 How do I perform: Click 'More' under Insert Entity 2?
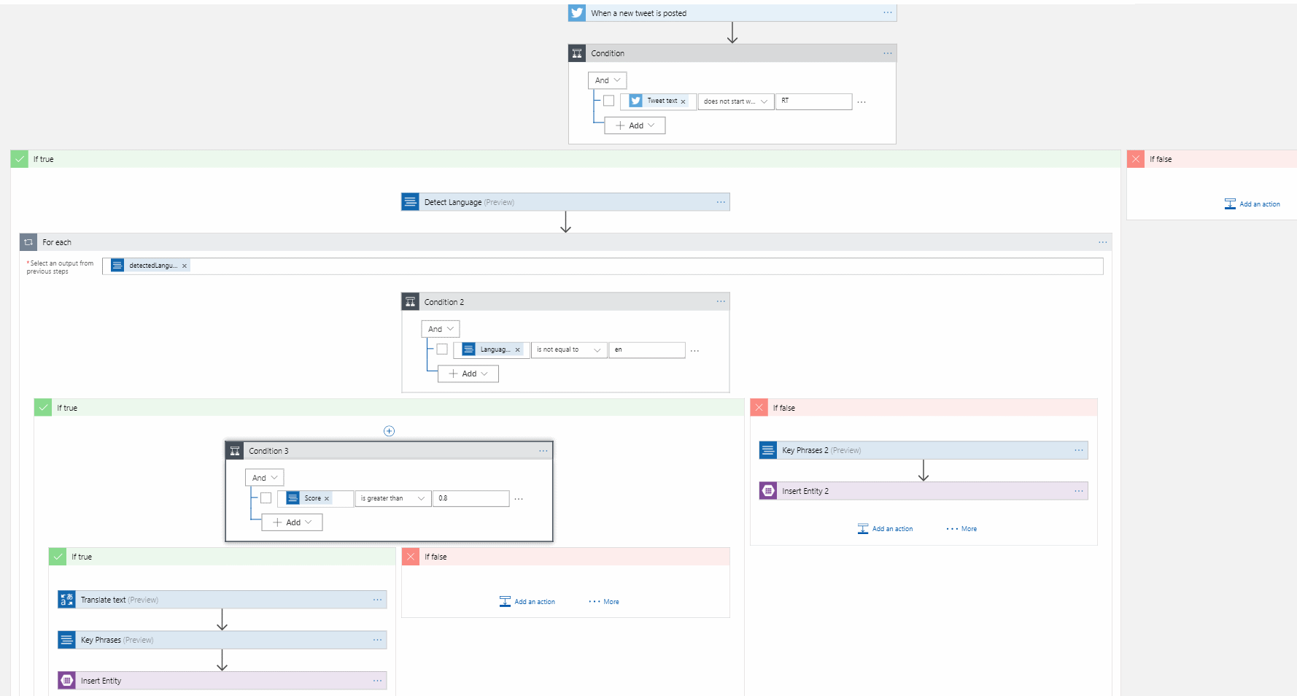point(961,529)
